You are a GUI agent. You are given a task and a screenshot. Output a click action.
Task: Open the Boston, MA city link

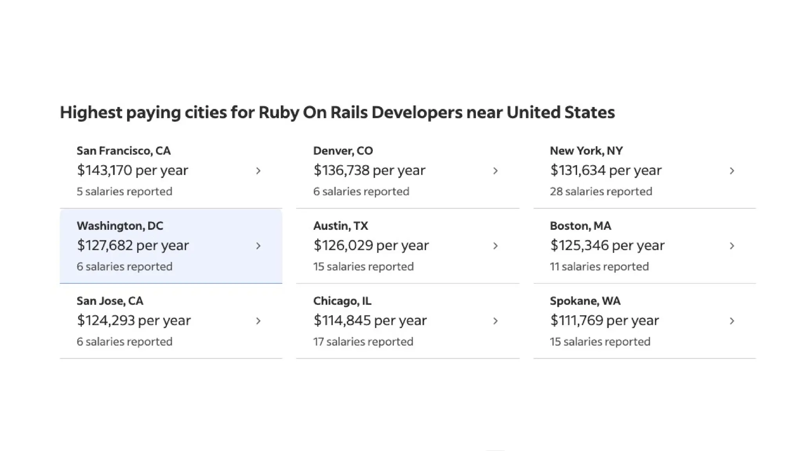[580, 226]
